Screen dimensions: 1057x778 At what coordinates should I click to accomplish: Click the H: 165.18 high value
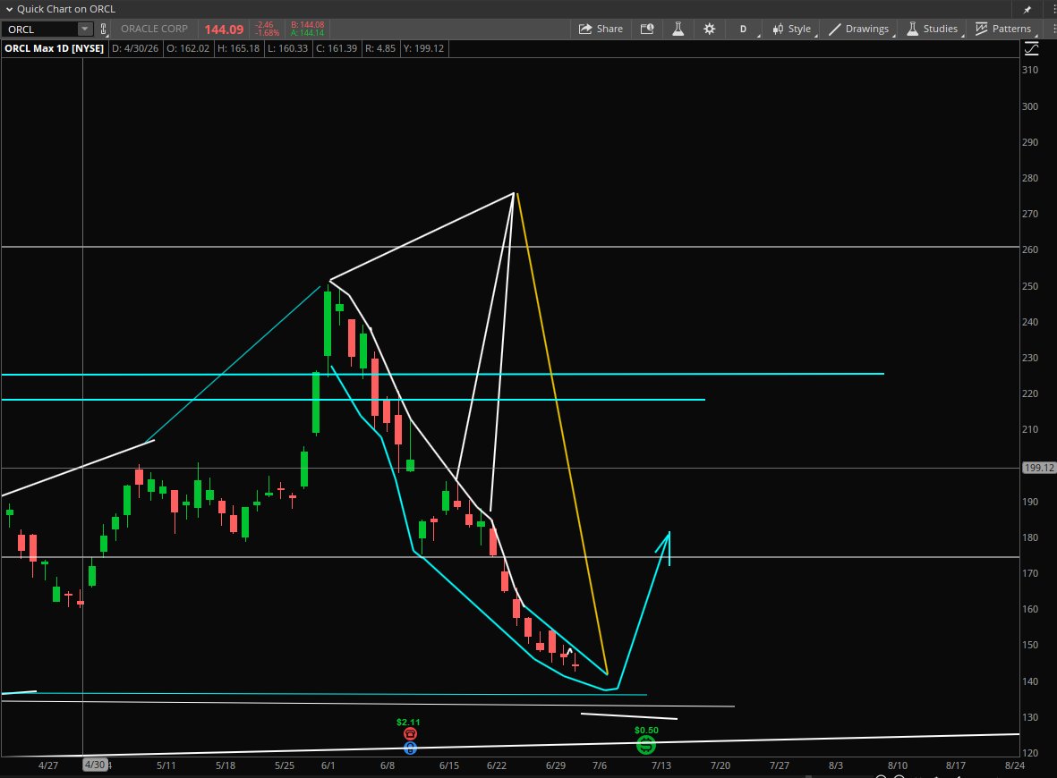click(x=238, y=48)
